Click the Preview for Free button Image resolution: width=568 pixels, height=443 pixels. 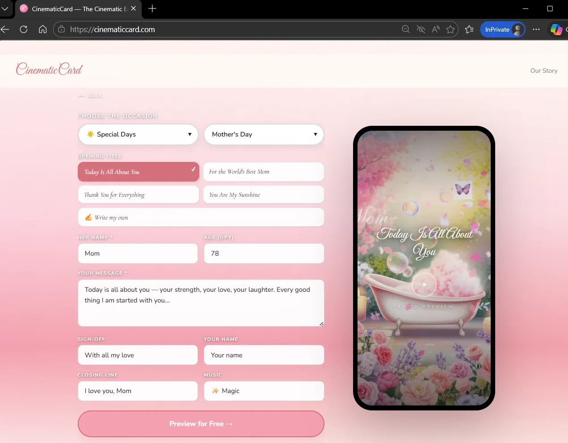(201, 423)
